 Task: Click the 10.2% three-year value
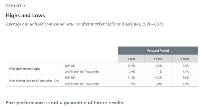(158, 78)
